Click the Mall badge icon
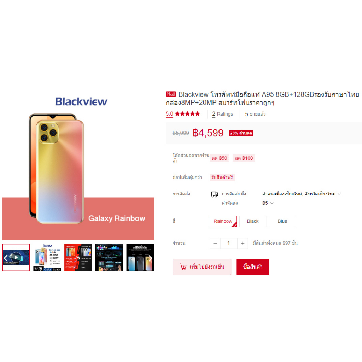362x362 pixels. point(171,94)
